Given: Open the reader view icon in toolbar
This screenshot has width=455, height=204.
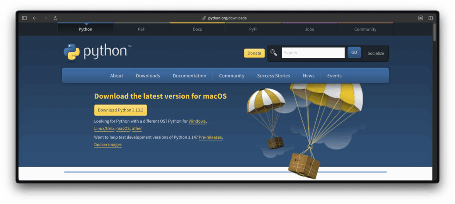Looking at the screenshot, I should (x=420, y=18).
